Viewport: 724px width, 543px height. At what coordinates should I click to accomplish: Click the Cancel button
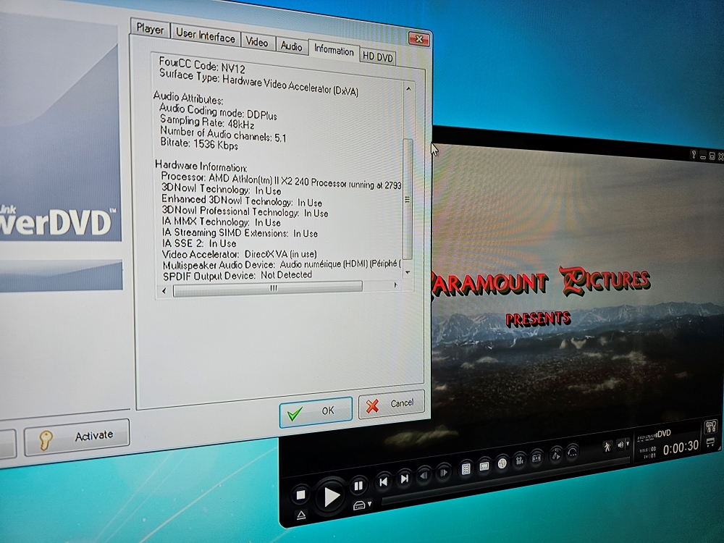click(391, 403)
